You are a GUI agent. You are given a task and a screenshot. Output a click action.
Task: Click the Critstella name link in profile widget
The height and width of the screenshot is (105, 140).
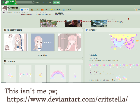[93, 55]
